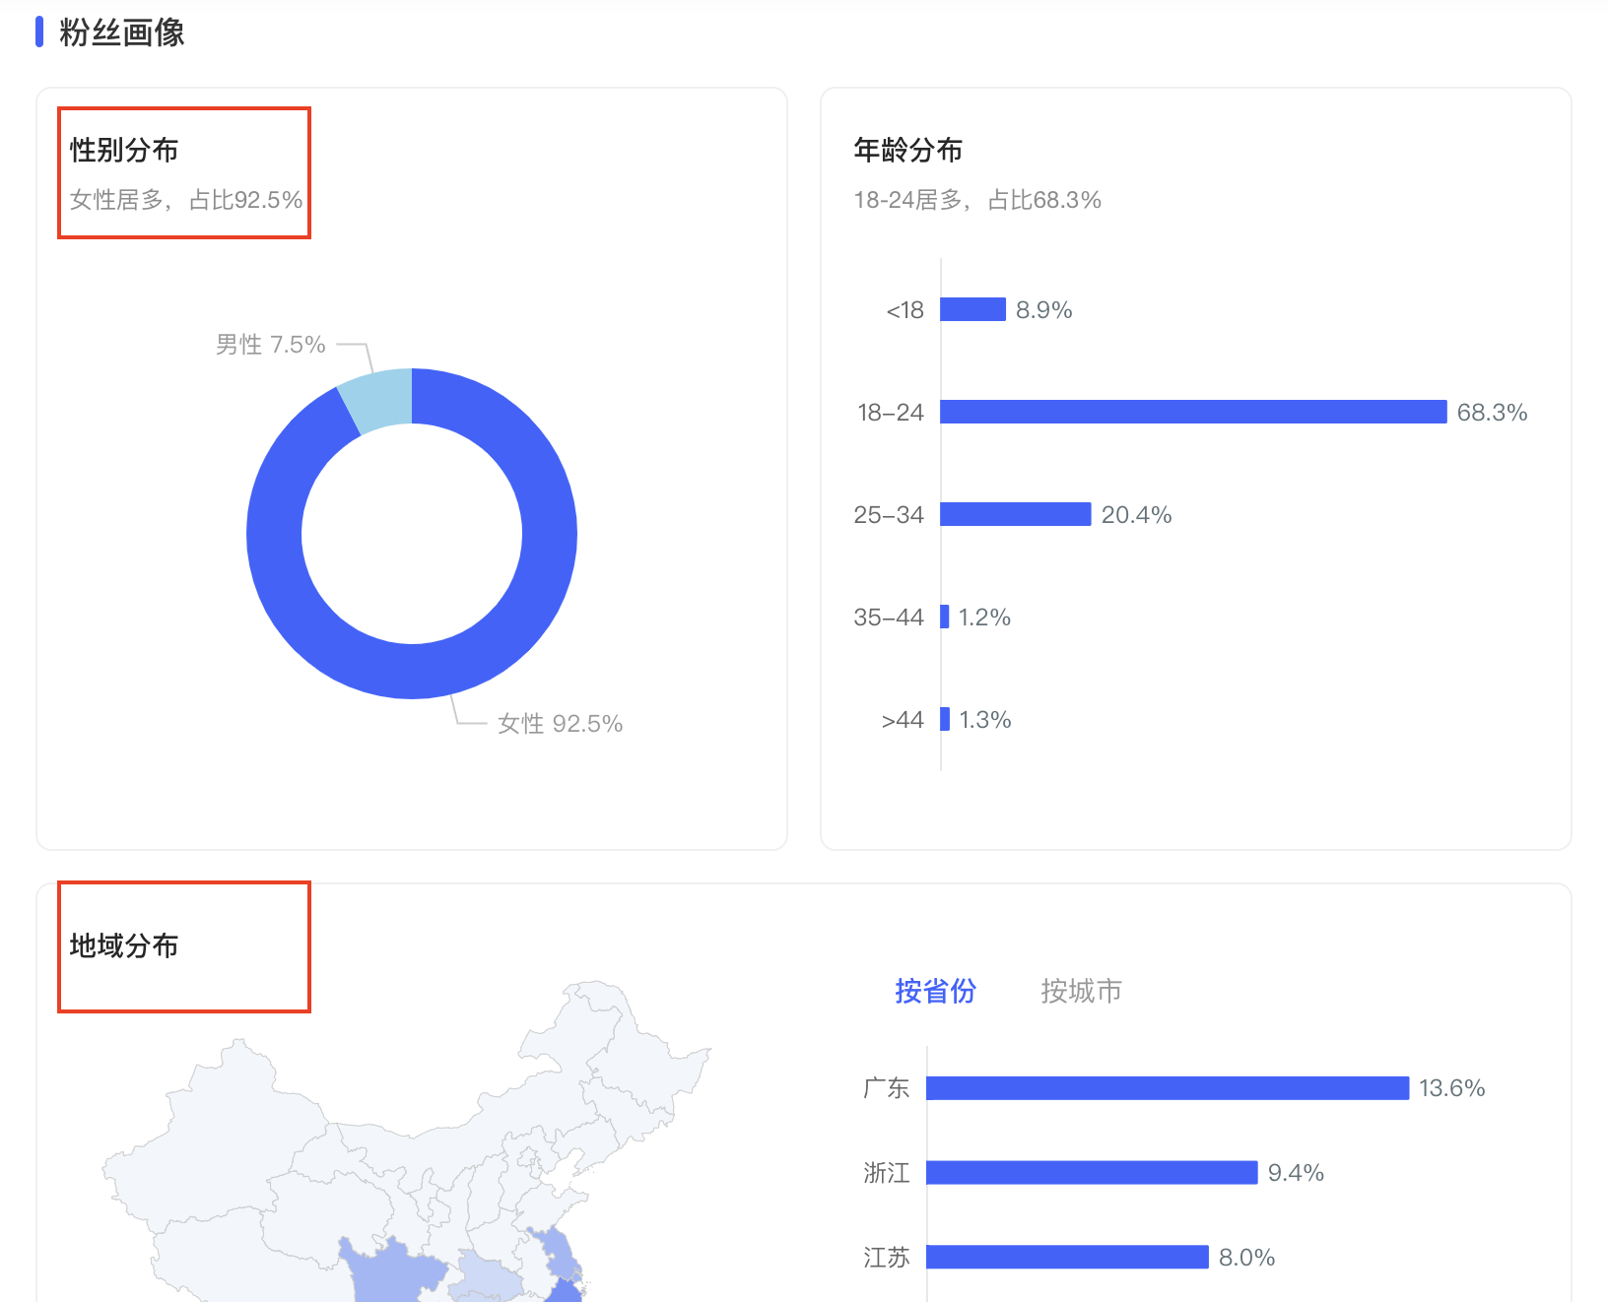Switch to the 按省份 tab
The image size is (1608, 1302).
[935, 991]
